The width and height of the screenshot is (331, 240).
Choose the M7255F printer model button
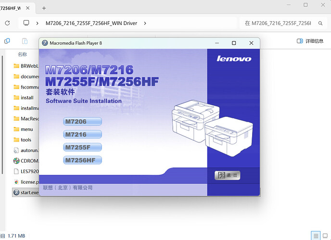coord(82,147)
